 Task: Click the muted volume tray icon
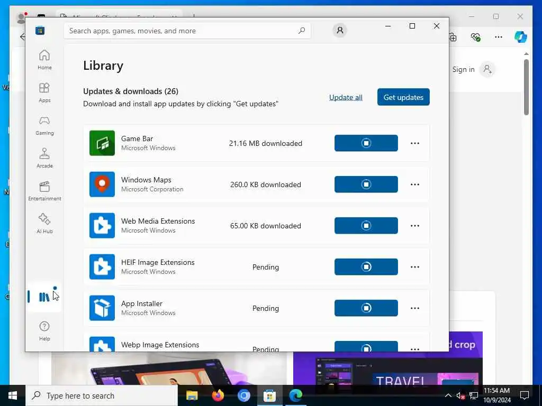460,395
